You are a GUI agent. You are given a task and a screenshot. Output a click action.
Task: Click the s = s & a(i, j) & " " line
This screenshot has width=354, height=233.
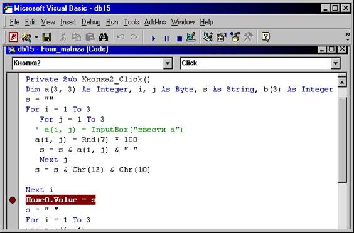pos(88,150)
